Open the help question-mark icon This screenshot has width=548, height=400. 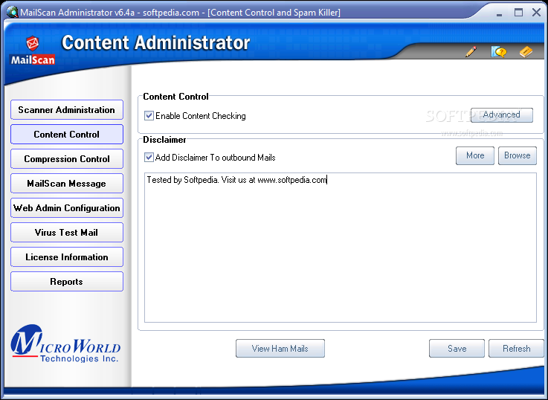[498, 52]
